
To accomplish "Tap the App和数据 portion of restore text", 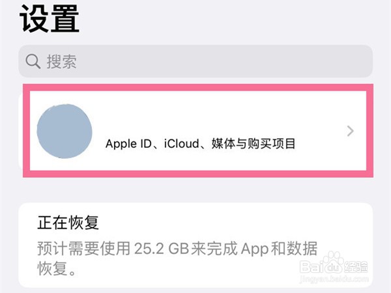I will [280, 249].
